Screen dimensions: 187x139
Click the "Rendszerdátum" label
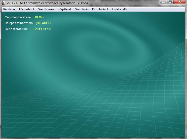click(16, 29)
